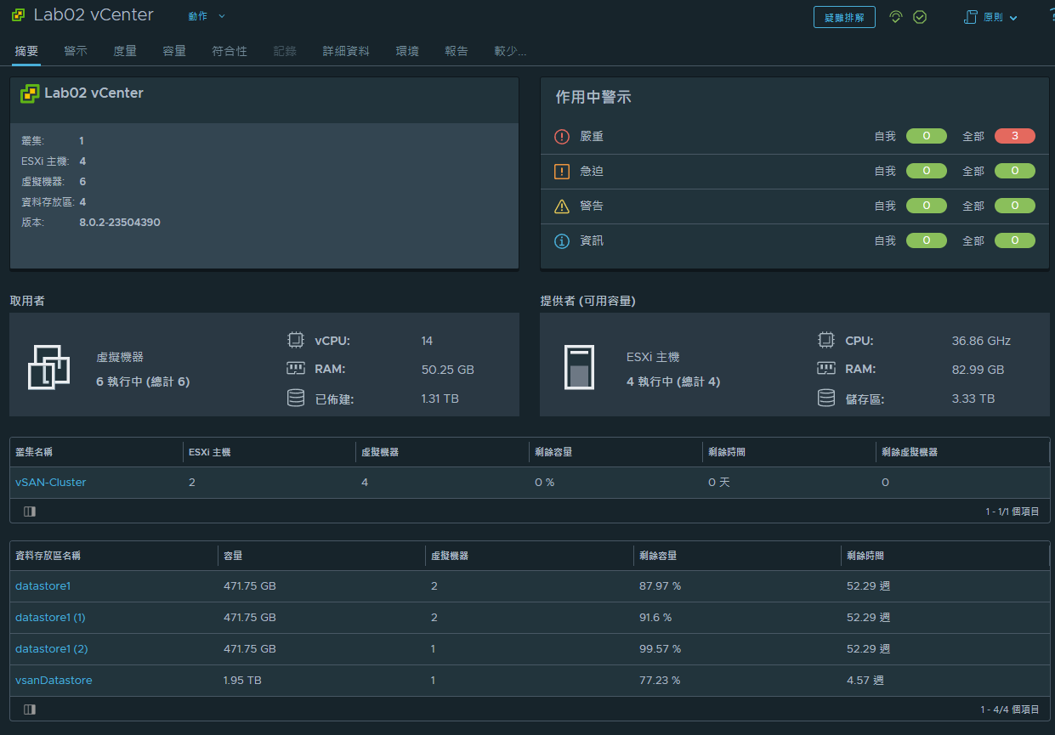Sort by the 剩餘虛擬機器 column header
Screen dimensions: 1055x735
point(910,452)
